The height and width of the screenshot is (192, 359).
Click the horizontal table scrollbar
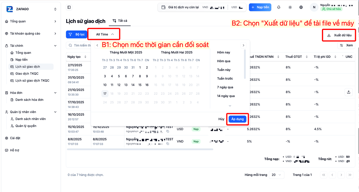[140, 149]
